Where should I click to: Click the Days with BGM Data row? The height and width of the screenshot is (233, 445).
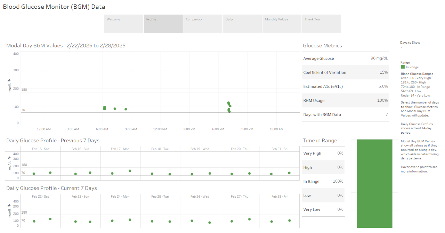345,114
